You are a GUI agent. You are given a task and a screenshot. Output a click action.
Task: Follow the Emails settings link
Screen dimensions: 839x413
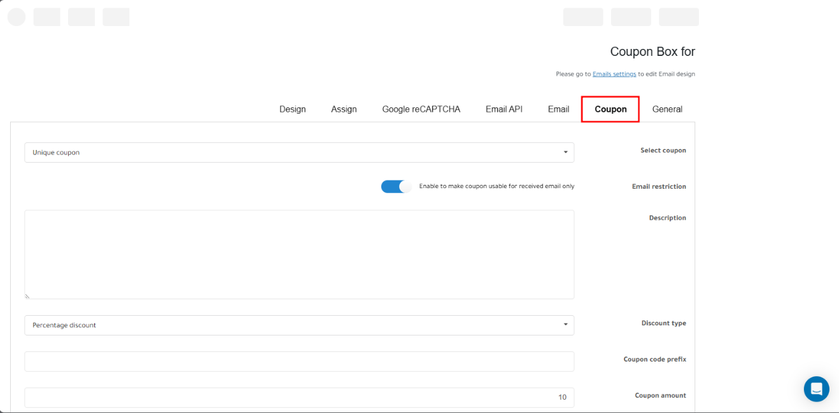coord(614,74)
